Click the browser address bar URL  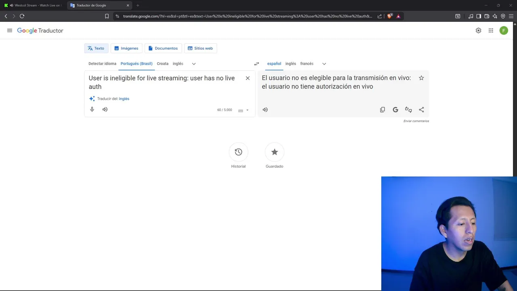(x=248, y=16)
